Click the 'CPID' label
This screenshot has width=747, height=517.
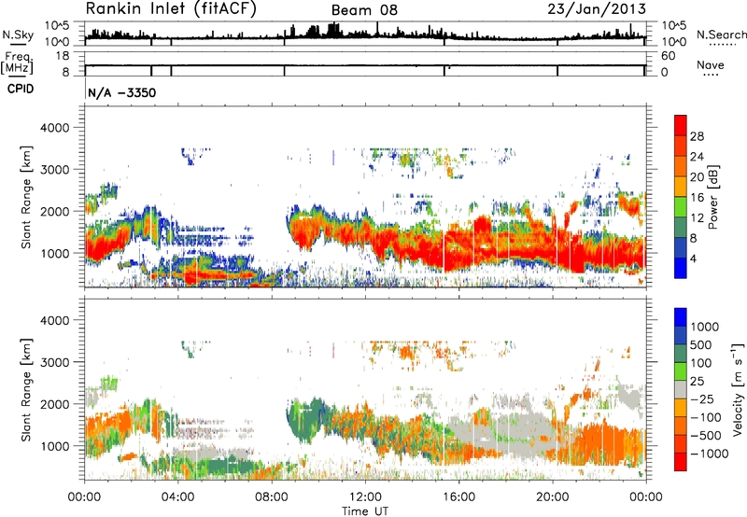21,89
